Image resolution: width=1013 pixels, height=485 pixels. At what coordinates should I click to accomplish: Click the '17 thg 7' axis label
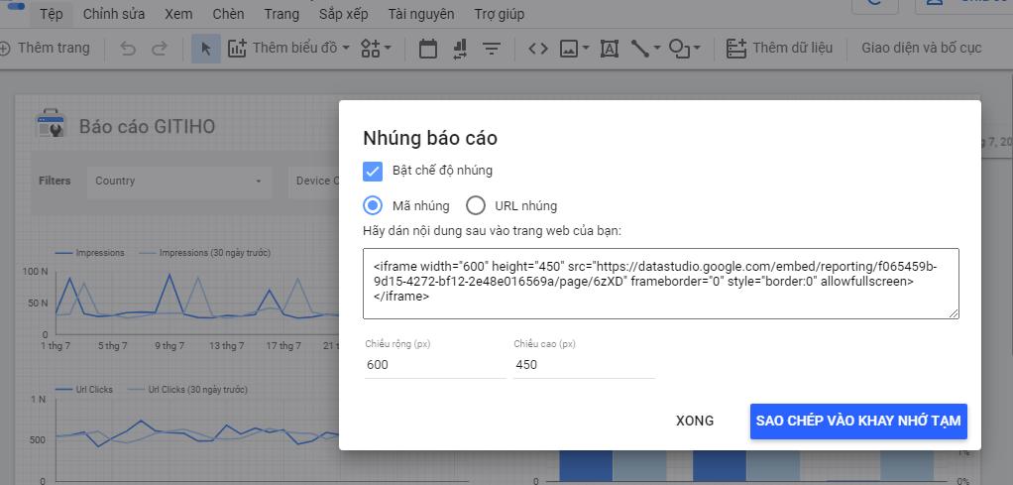[283, 346]
